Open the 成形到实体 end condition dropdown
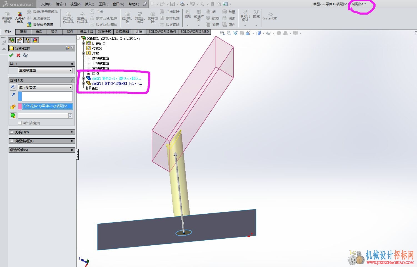Screen dimensions: 417x267 pos(45,87)
